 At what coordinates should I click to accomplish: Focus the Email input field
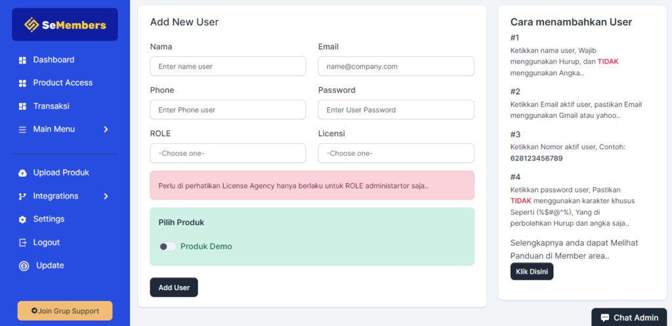tap(396, 66)
